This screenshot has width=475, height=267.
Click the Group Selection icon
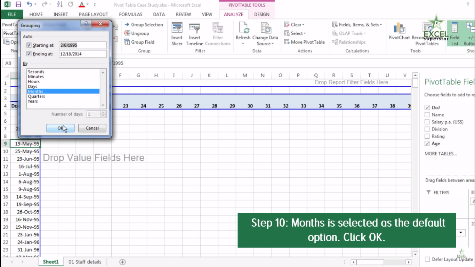127,25
